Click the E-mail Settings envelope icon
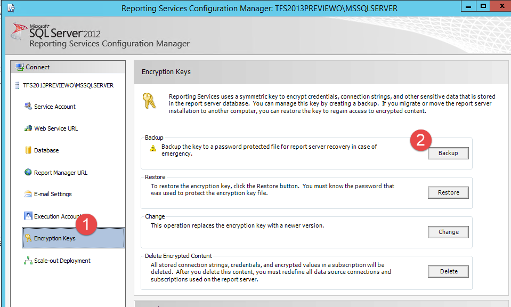This screenshot has width=511, height=307. pyautogui.click(x=28, y=193)
